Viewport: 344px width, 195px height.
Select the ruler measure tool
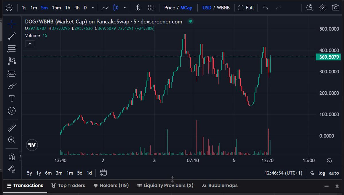[12, 127]
